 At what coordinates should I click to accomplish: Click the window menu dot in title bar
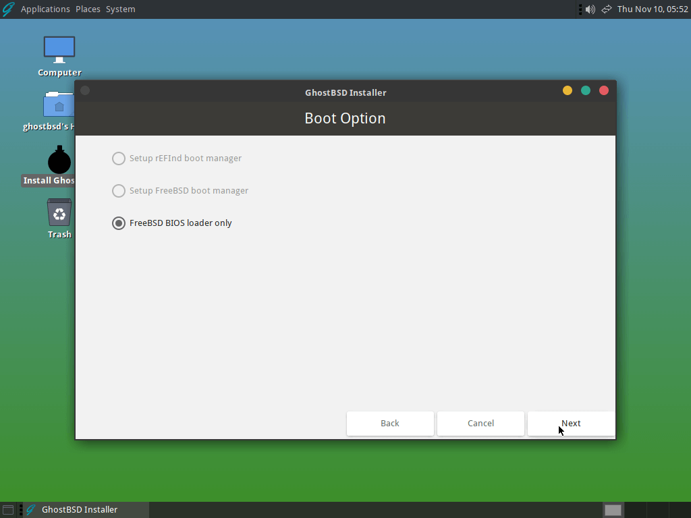point(85,91)
